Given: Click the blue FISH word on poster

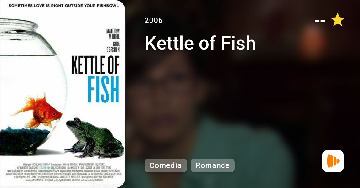Looking at the screenshot, I should tap(104, 89).
